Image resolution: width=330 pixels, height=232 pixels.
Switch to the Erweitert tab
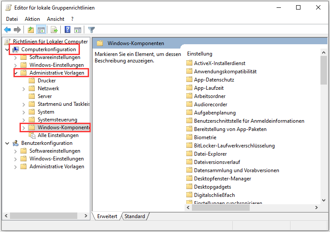tap(107, 216)
